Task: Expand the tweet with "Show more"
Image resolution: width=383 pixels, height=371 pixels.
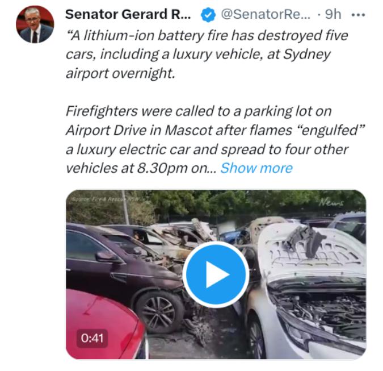Action: (x=256, y=168)
